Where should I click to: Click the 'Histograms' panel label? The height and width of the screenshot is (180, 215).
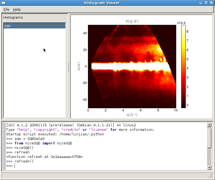click(13, 18)
